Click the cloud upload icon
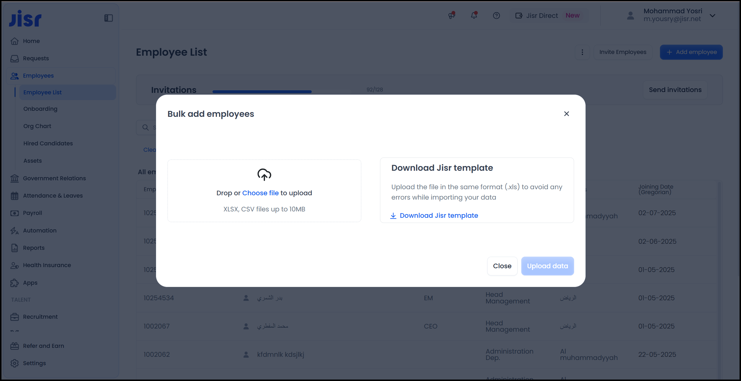 click(264, 174)
